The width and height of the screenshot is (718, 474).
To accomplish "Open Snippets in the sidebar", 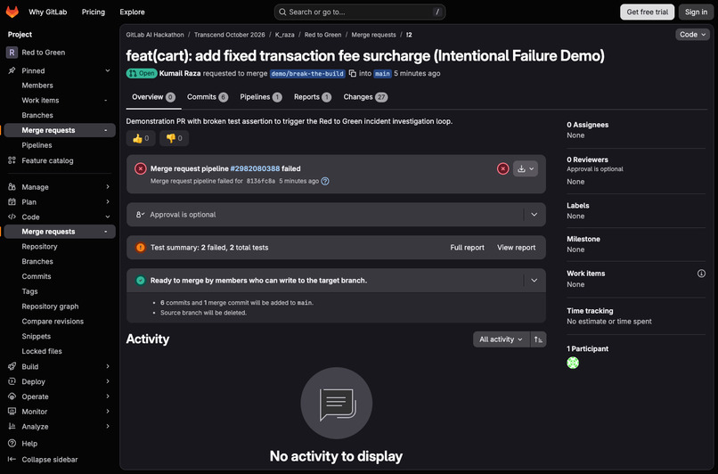I will tap(37, 336).
